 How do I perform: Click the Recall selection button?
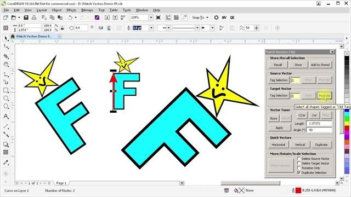coord(278,65)
